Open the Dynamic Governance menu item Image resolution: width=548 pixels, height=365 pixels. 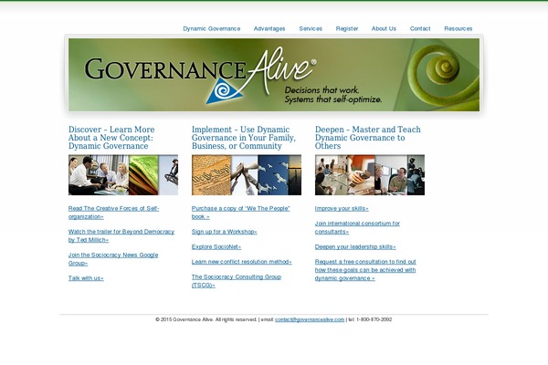[212, 28]
